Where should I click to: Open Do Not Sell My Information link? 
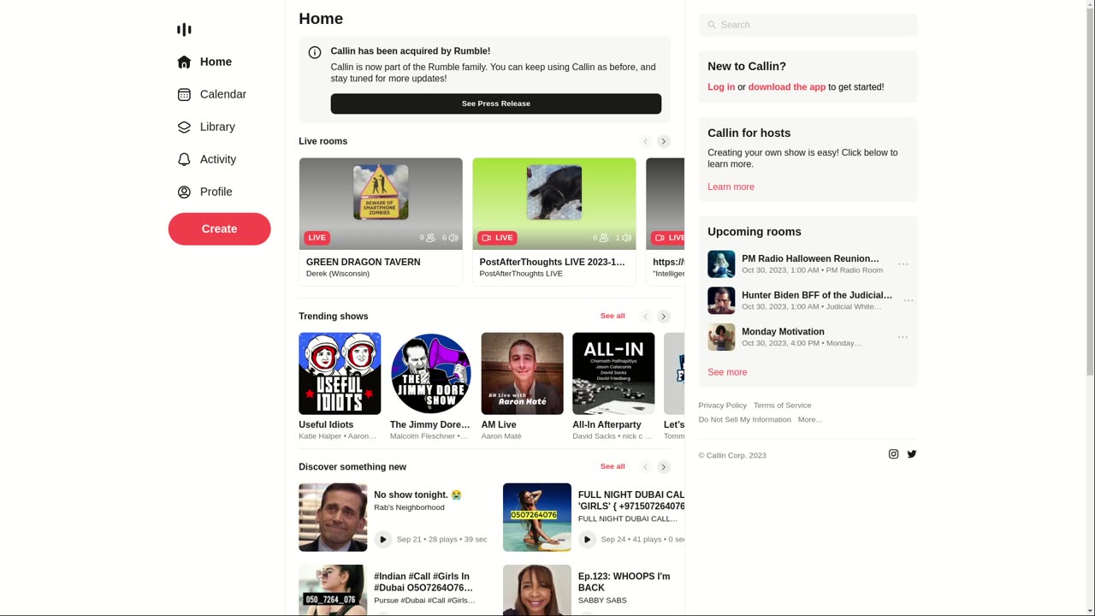tap(744, 420)
